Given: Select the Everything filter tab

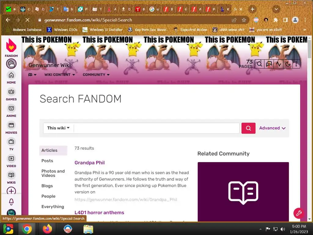Looking at the screenshot, I should click(53, 207).
